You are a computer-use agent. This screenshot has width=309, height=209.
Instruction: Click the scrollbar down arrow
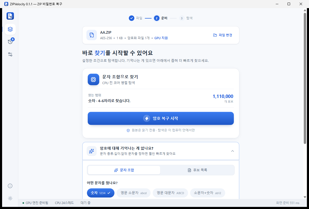click(x=305, y=197)
